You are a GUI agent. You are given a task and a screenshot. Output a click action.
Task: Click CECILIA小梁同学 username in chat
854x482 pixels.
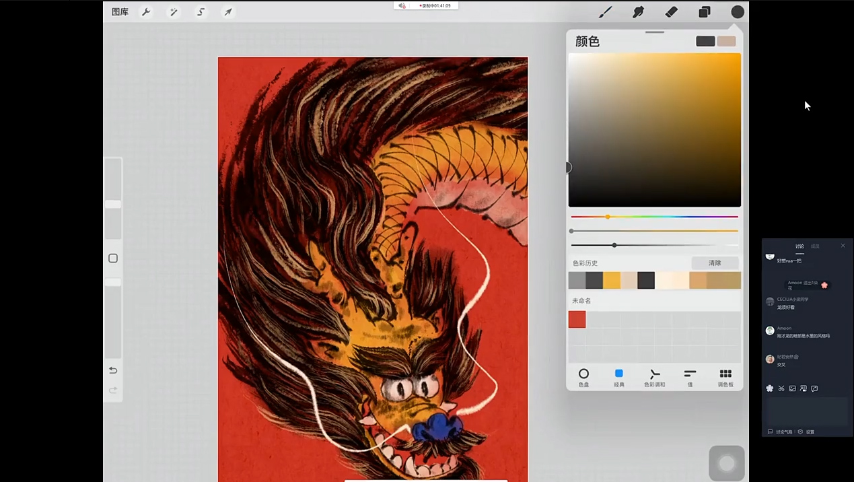[793, 300]
